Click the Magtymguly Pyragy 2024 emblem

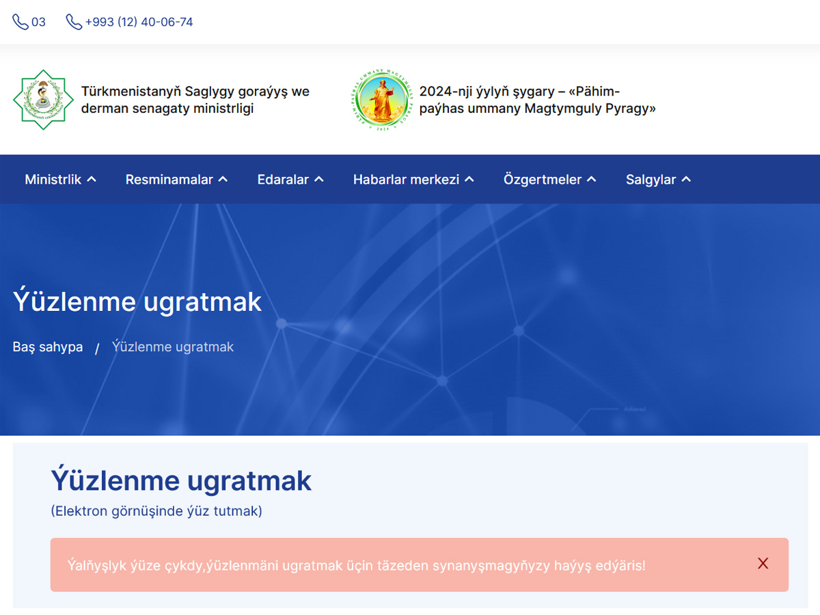382,100
